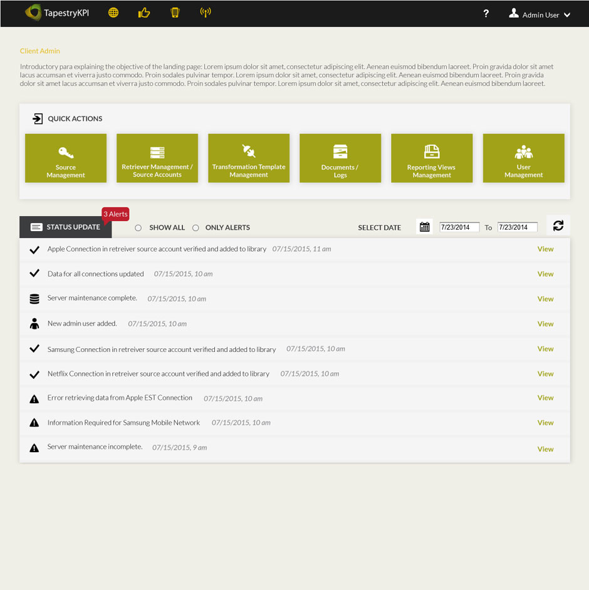Viewport: 589px width, 590px height.
Task: Open Transformation Template Management tile
Action: click(249, 158)
